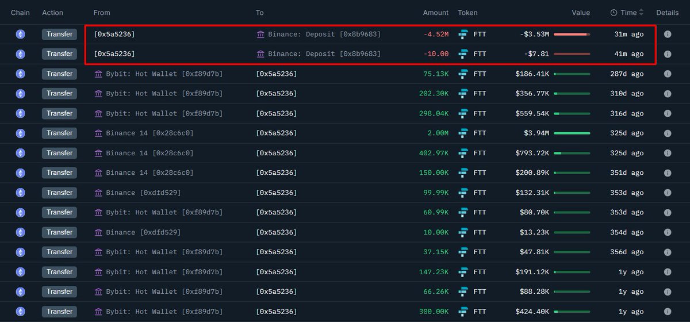This screenshot has width=690, height=322.
Task: Click the Ethereum chain icon in the first row
Action: click(20, 34)
